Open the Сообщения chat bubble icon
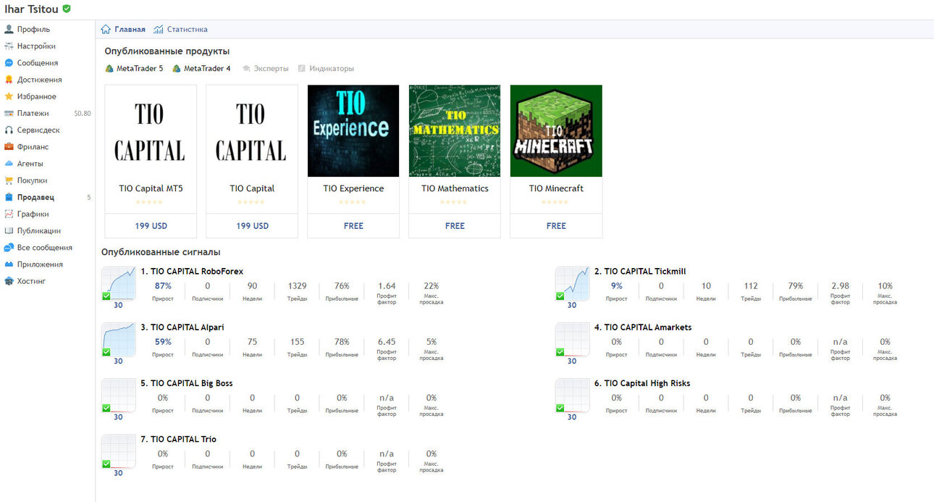 [9, 63]
